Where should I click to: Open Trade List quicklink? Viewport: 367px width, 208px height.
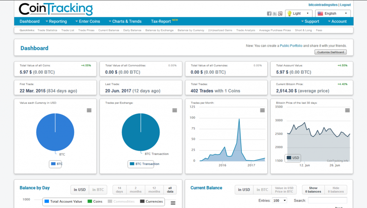click(x=68, y=30)
